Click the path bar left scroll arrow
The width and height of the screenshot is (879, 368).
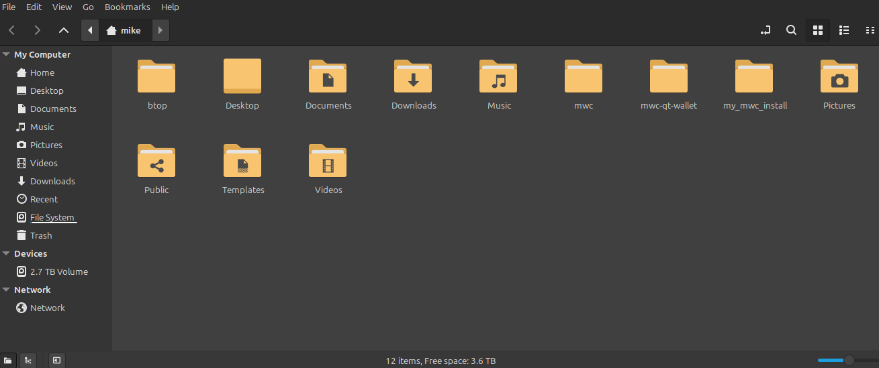[90, 30]
